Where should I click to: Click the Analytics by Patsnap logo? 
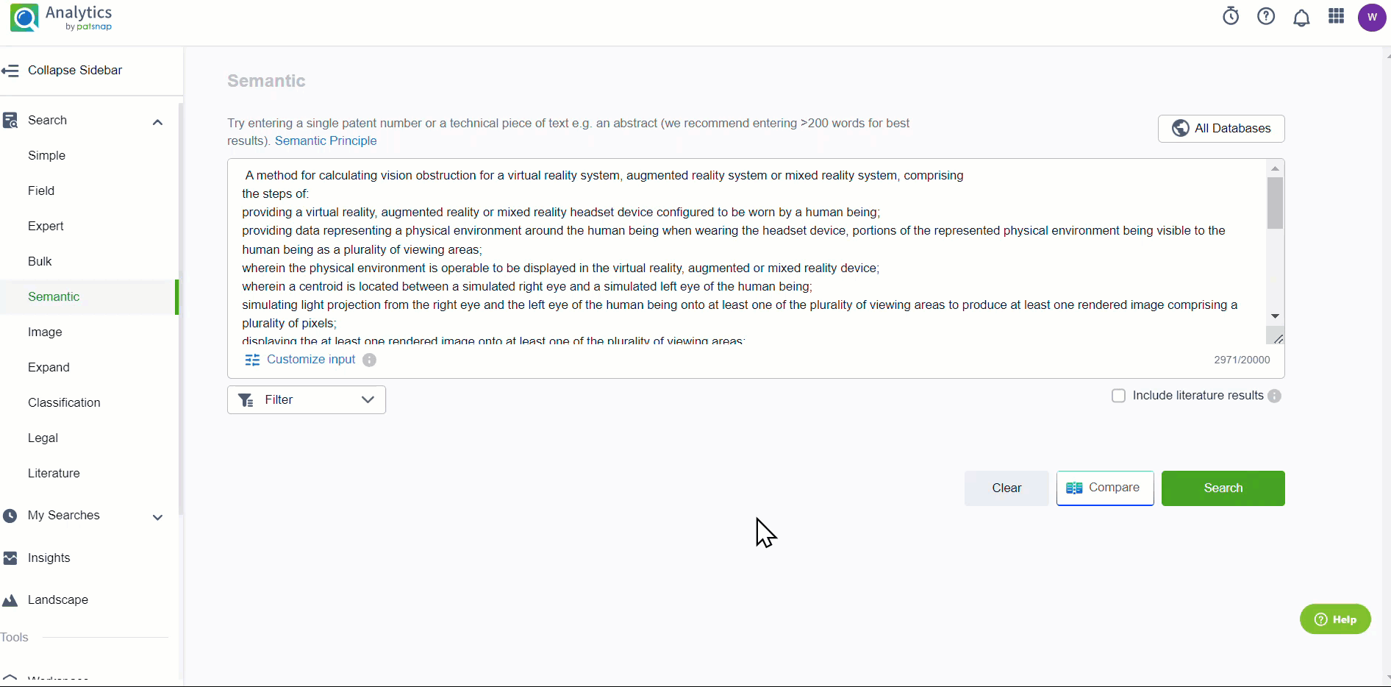pyautogui.click(x=62, y=18)
